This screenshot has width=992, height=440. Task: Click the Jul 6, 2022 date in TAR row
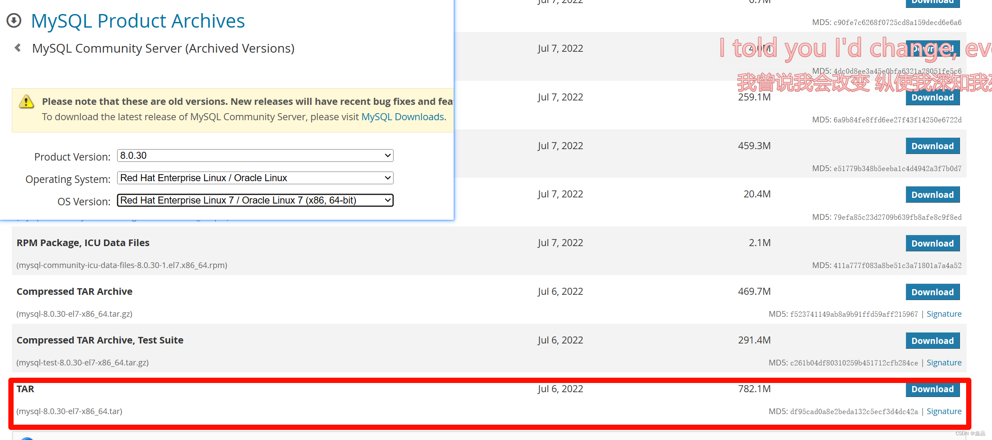[560, 389]
